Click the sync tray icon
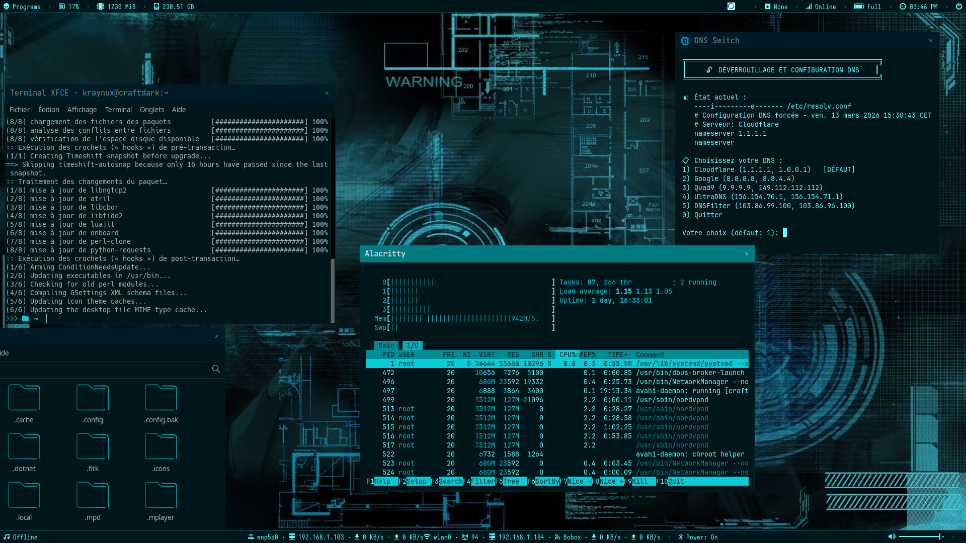Screen dimensions: 966x543 [731, 7]
